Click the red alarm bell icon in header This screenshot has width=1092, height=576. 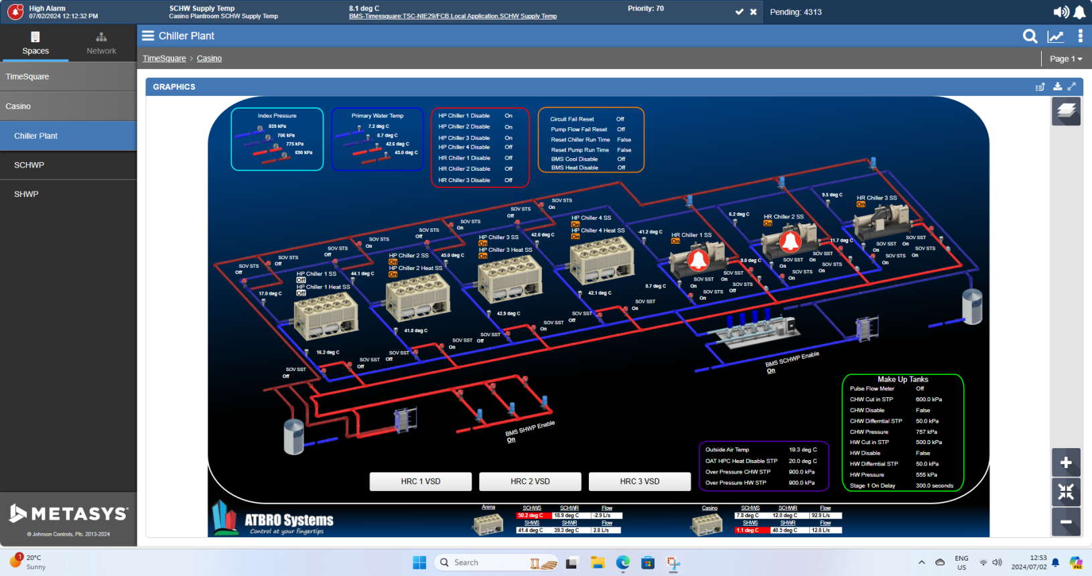(15, 11)
